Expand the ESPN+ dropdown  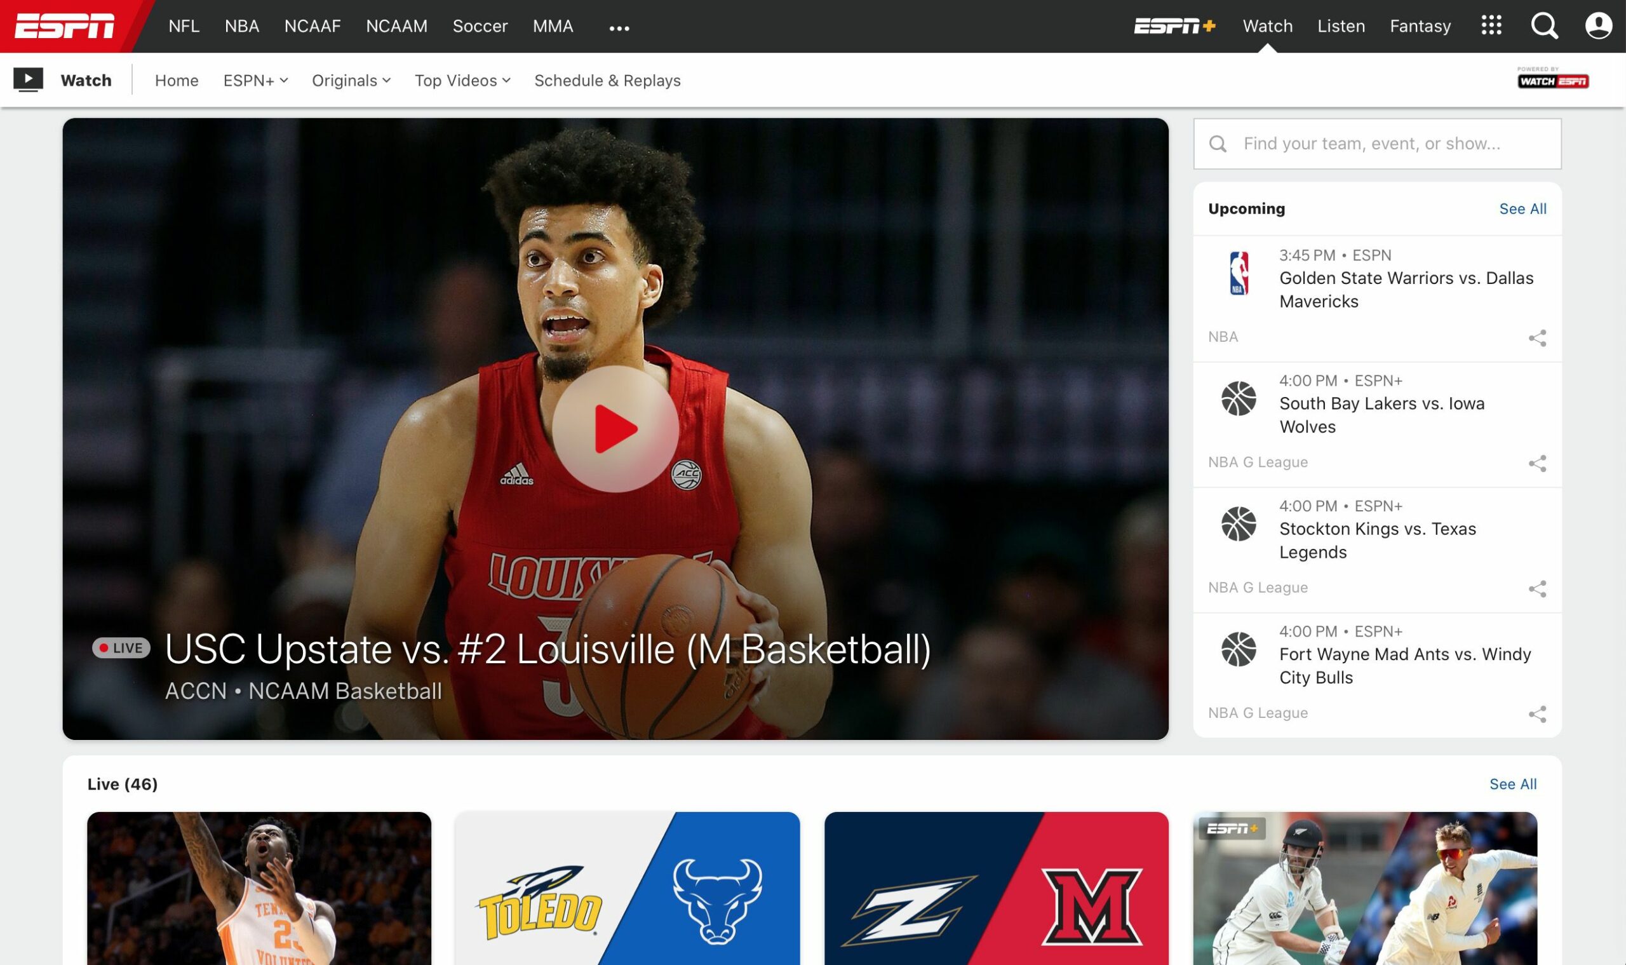[x=255, y=81]
